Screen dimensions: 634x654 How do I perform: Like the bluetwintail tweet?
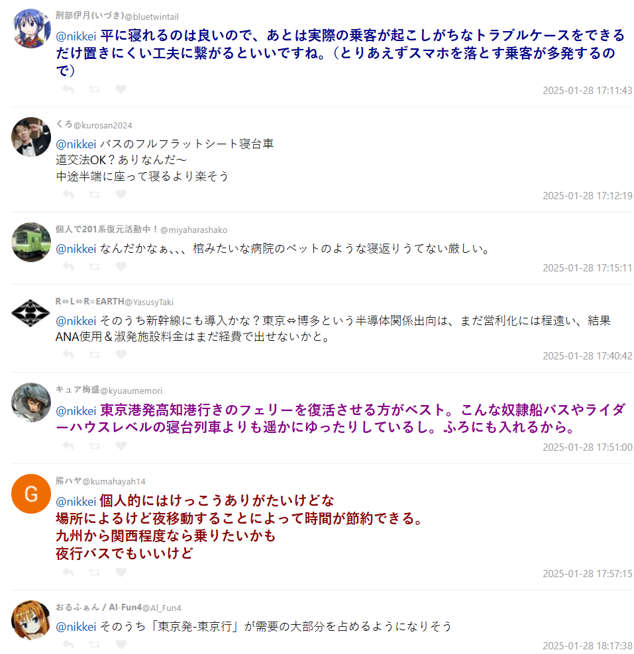(x=121, y=89)
